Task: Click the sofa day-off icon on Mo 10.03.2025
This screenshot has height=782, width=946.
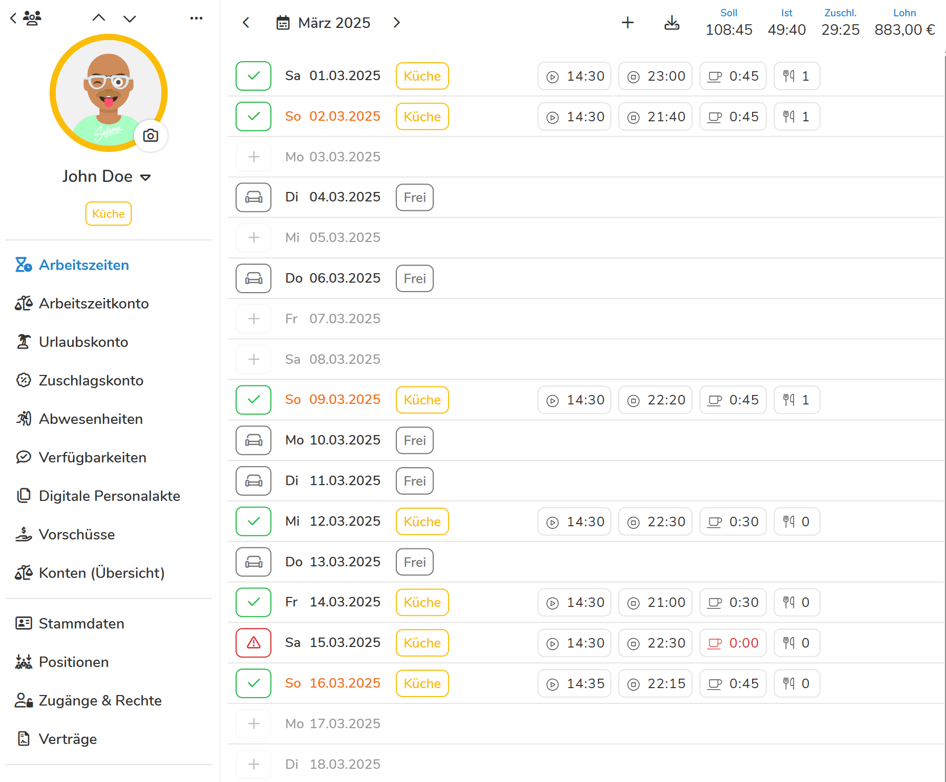Action: (253, 440)
